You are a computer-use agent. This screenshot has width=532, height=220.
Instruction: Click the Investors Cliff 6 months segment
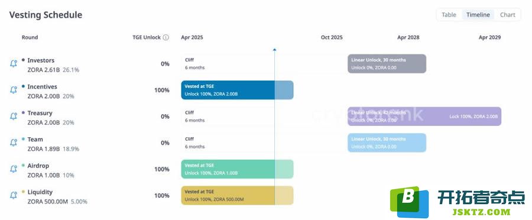click(264, 63)
